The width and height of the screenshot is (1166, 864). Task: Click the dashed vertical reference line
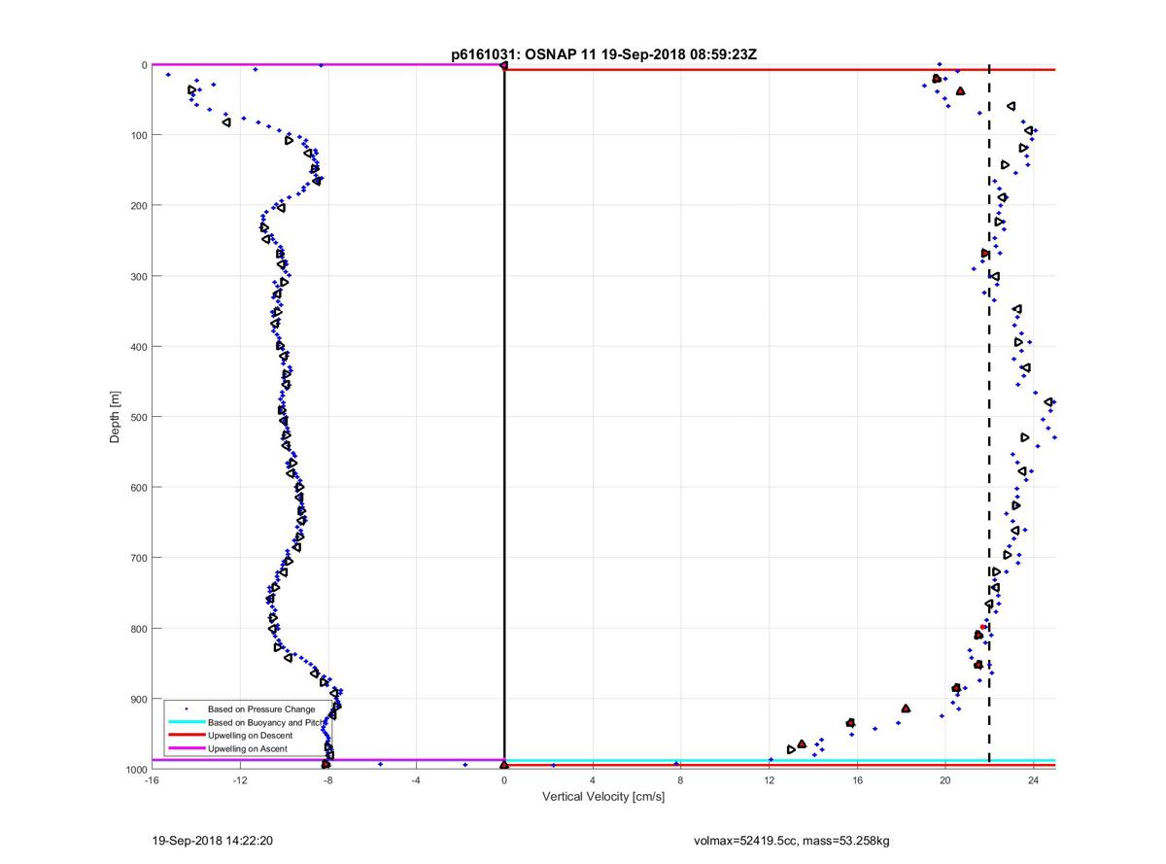pyautogui.click(x=989, y=416)
